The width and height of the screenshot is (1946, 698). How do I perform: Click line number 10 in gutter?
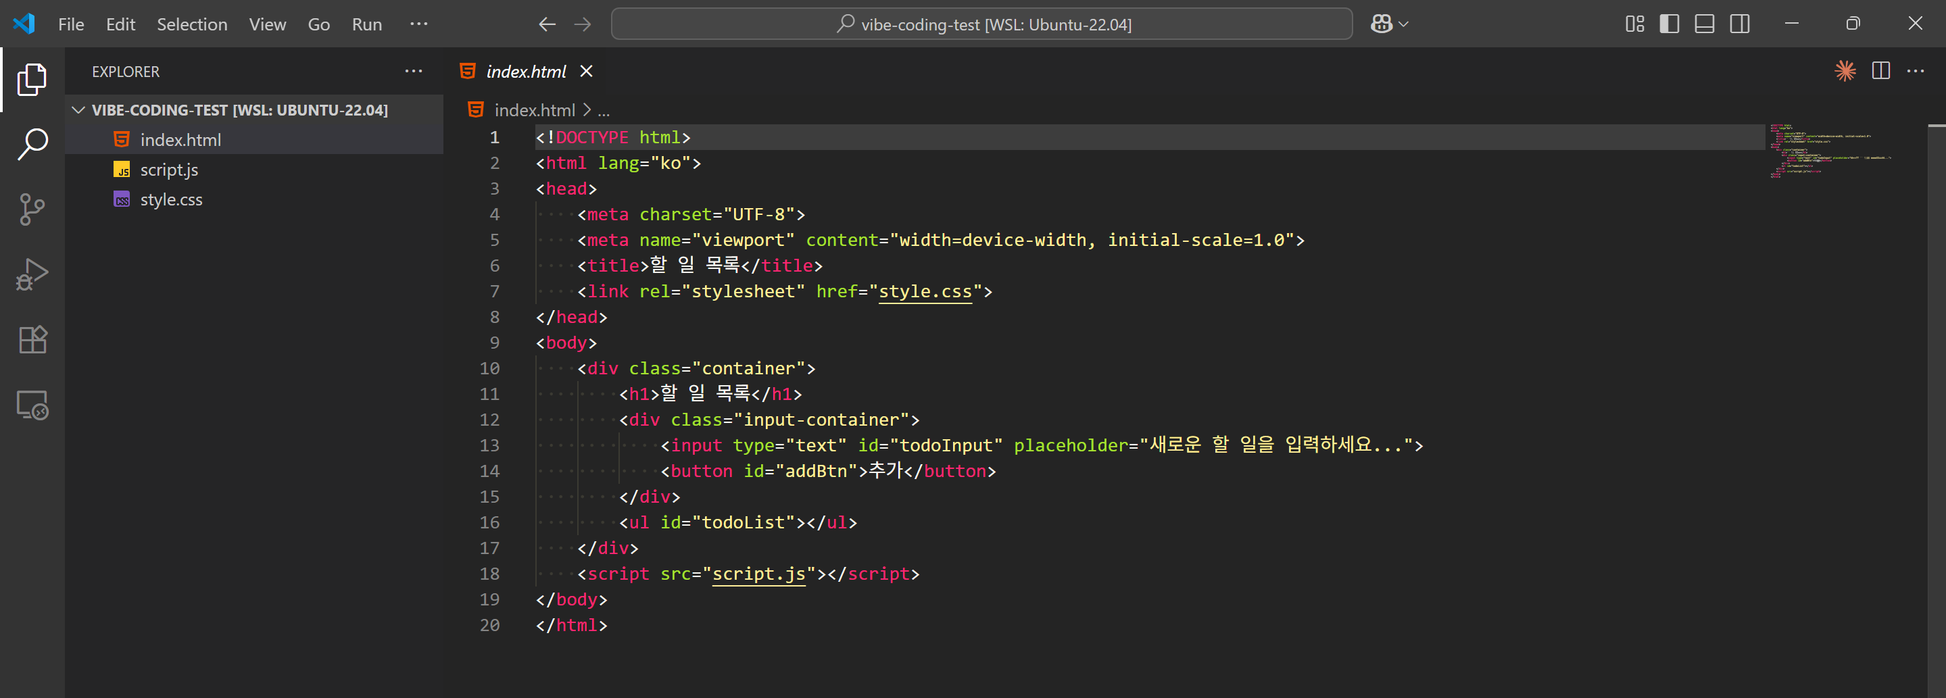pyautogui.click(x=489, y=369)
